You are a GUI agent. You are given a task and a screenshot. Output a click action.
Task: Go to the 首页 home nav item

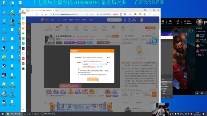pyautogui.click(x=53, y=20)
